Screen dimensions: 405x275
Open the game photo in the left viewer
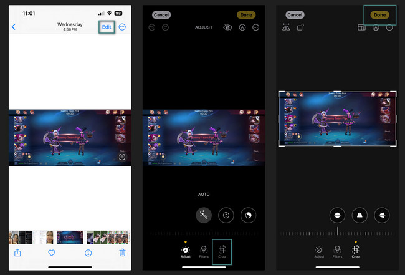(x=70, y=138)
